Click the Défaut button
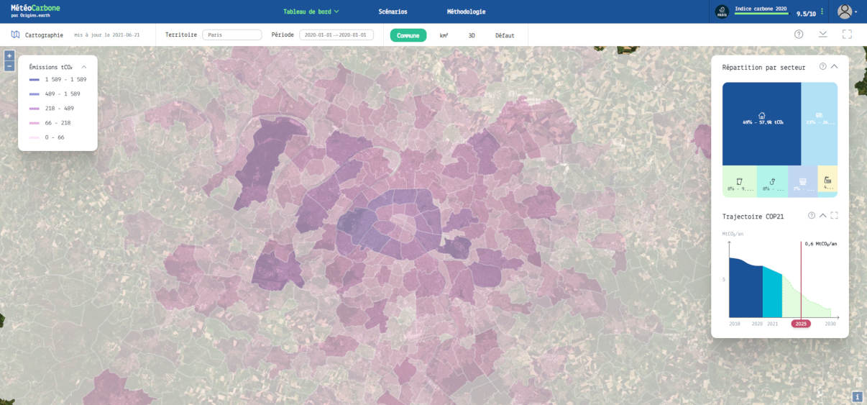This screenshot has height=405, width=867. coord(505,35)
